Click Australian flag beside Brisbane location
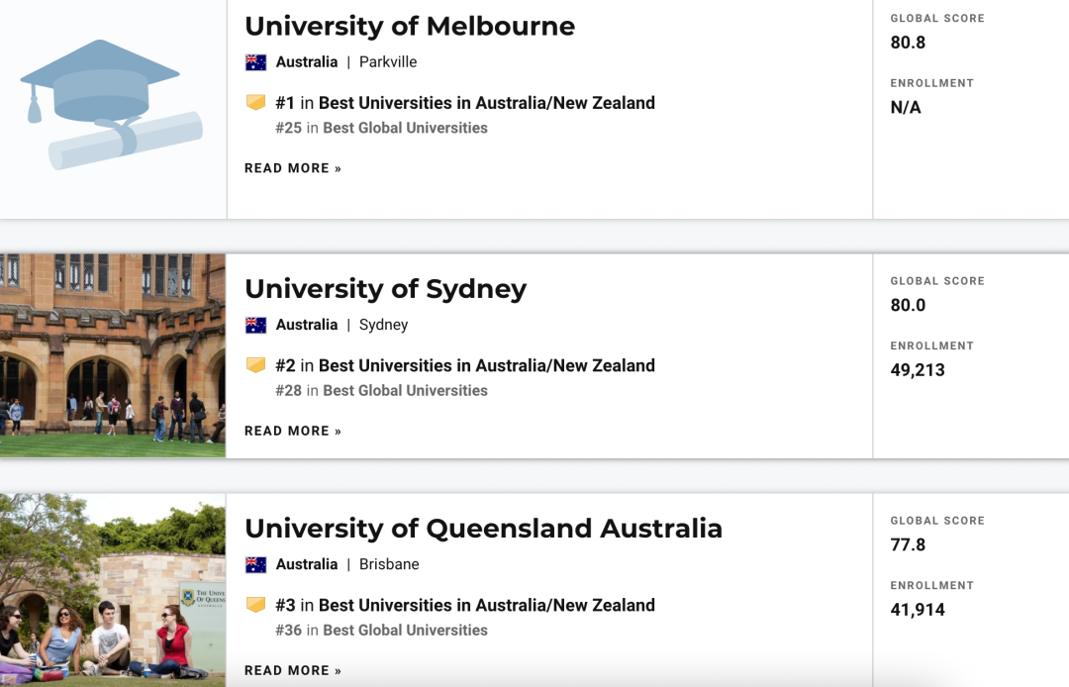Viewport: 1069px width, 687px height. (255, 565)
